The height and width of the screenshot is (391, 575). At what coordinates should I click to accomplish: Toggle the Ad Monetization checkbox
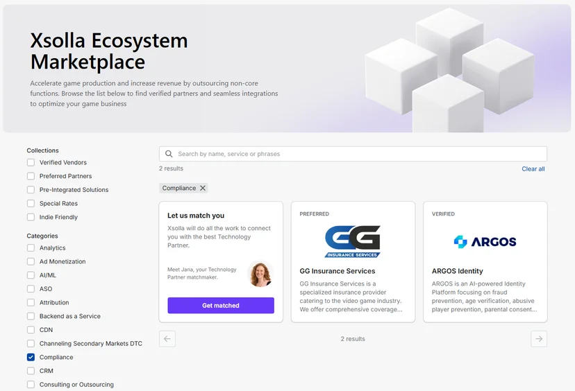[x=31, y=261]
